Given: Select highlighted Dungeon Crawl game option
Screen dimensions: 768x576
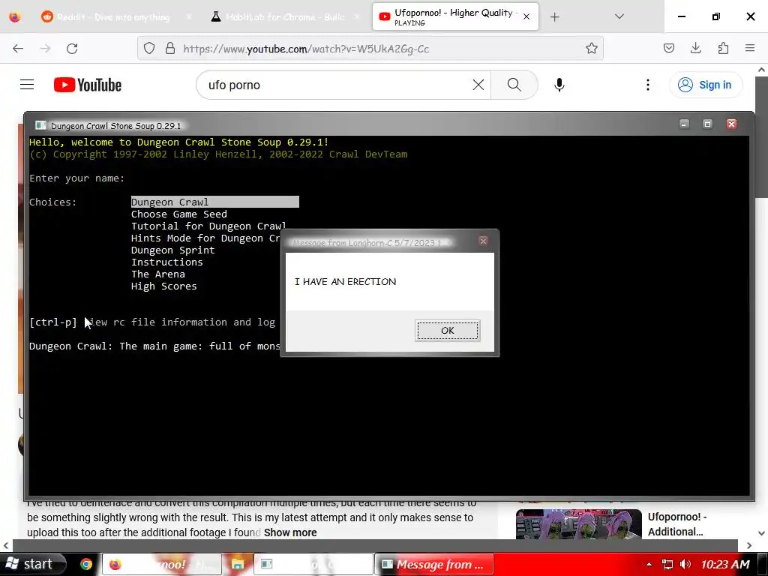Looking at the screenshot, I should (x=214, y=202).
